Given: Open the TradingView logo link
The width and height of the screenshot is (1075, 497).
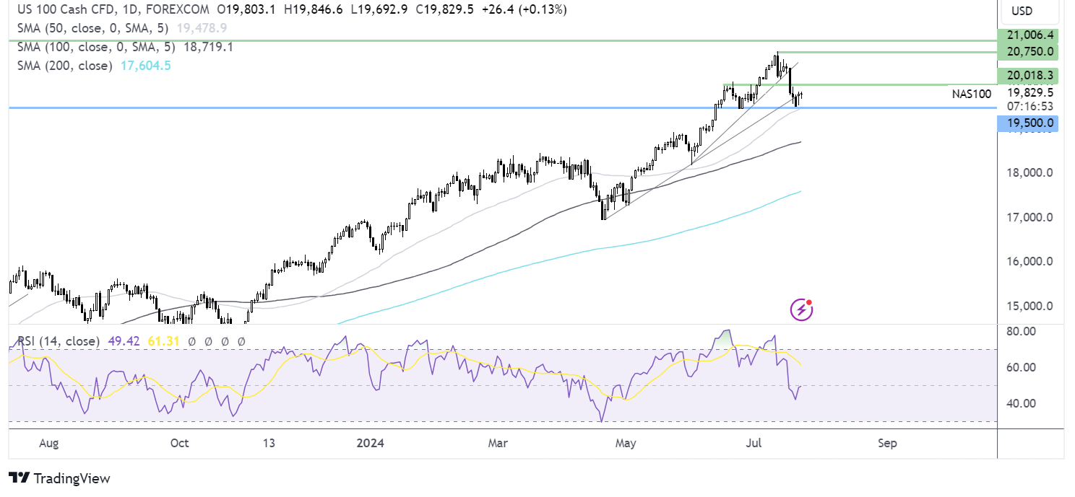Looking at the screenshot, I should 60,478.
